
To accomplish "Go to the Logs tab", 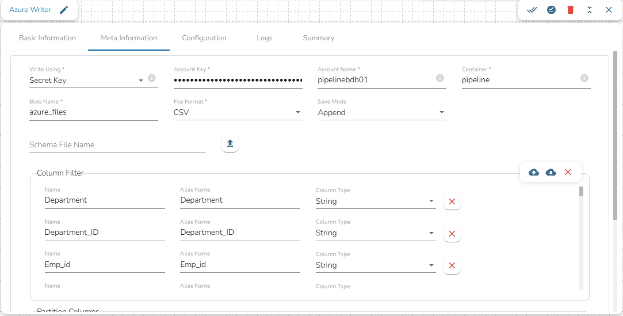I will click(265, 38).
